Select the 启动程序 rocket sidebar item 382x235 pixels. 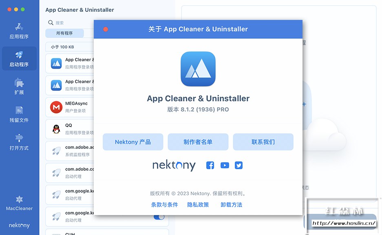click(x=19, y=59)
